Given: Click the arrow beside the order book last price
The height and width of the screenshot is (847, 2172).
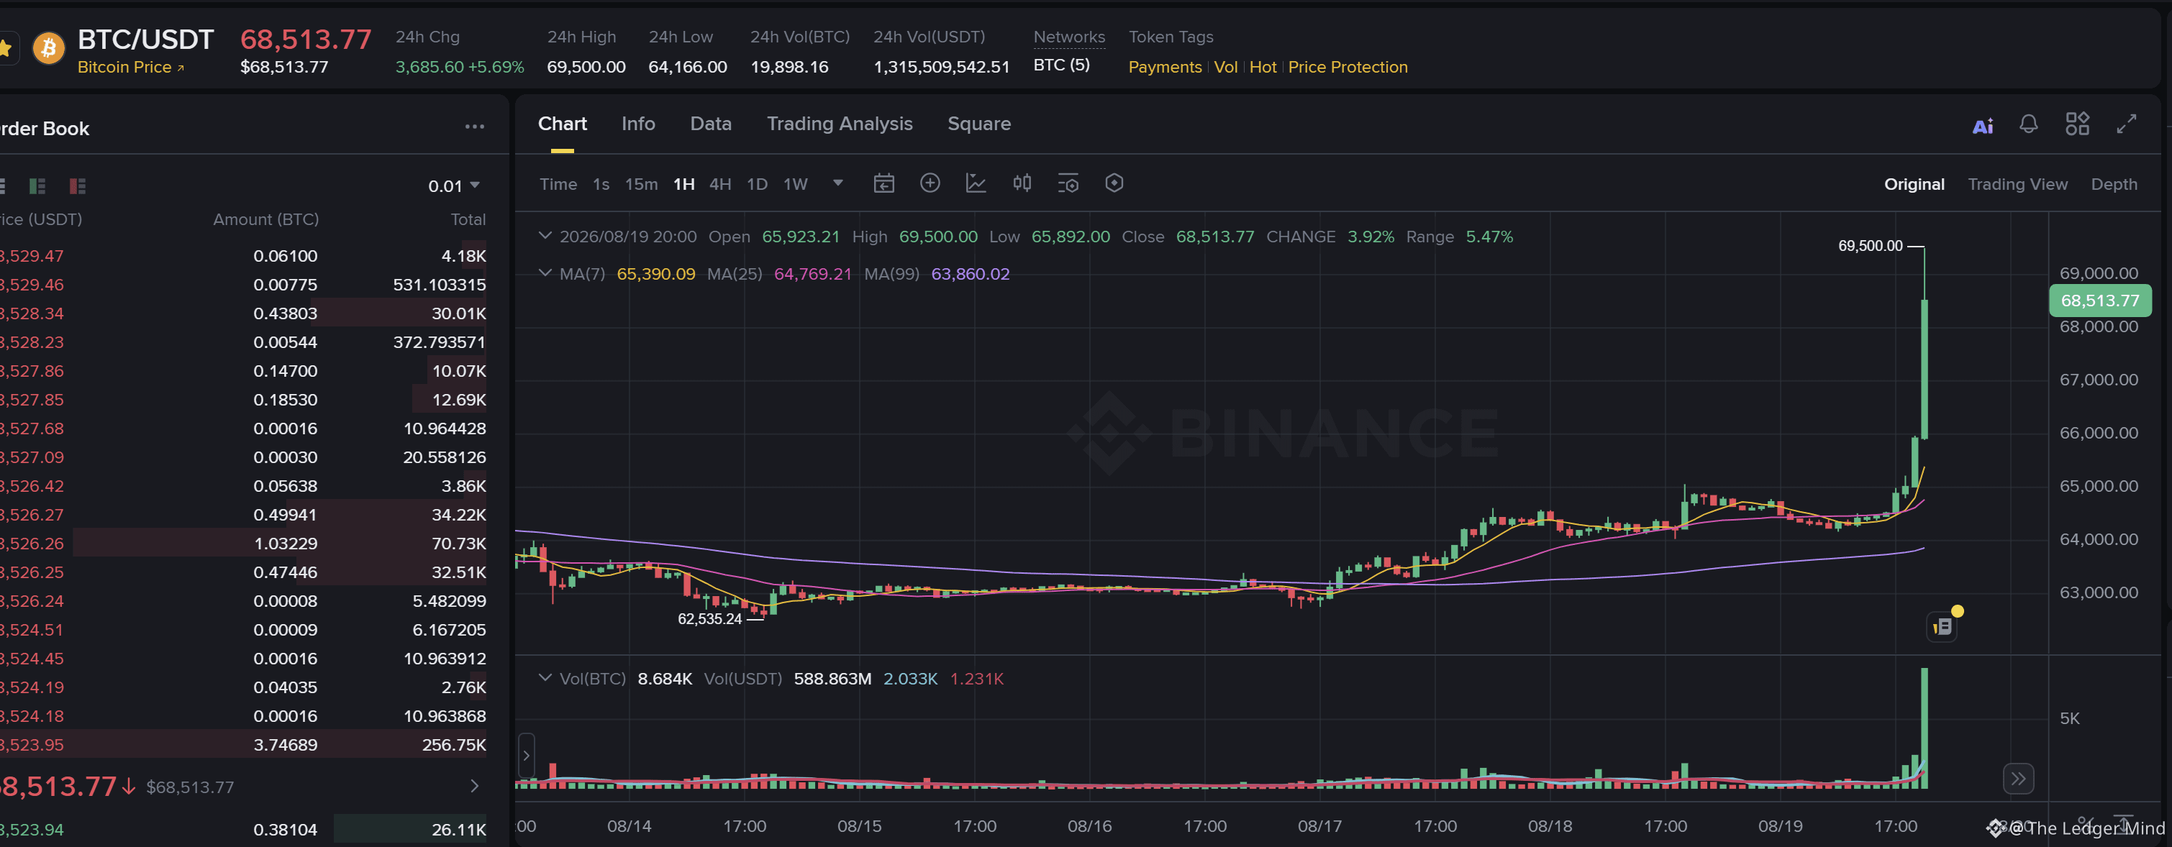Looking at the screenshot, I should tap(475, 787).
